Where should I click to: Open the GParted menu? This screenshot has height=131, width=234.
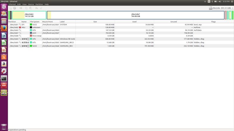12,4
